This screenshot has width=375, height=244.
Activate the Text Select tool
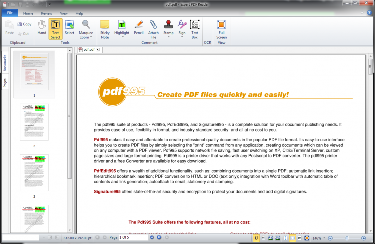click(55, 29)
